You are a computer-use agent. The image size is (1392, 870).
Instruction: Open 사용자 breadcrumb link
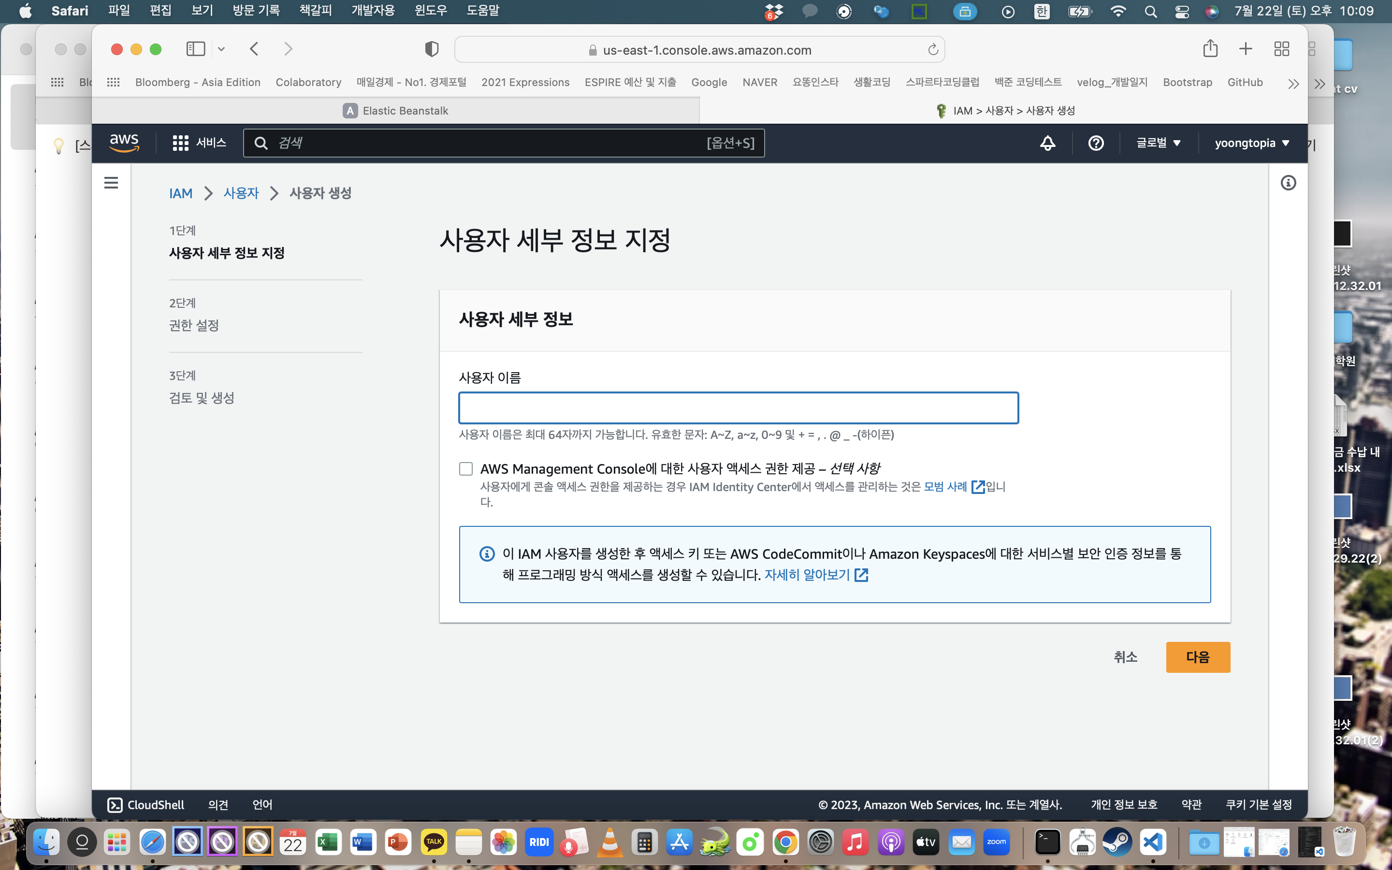(241, 193)
